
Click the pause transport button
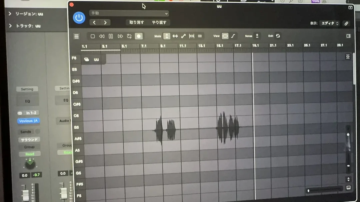coord(111,36)
